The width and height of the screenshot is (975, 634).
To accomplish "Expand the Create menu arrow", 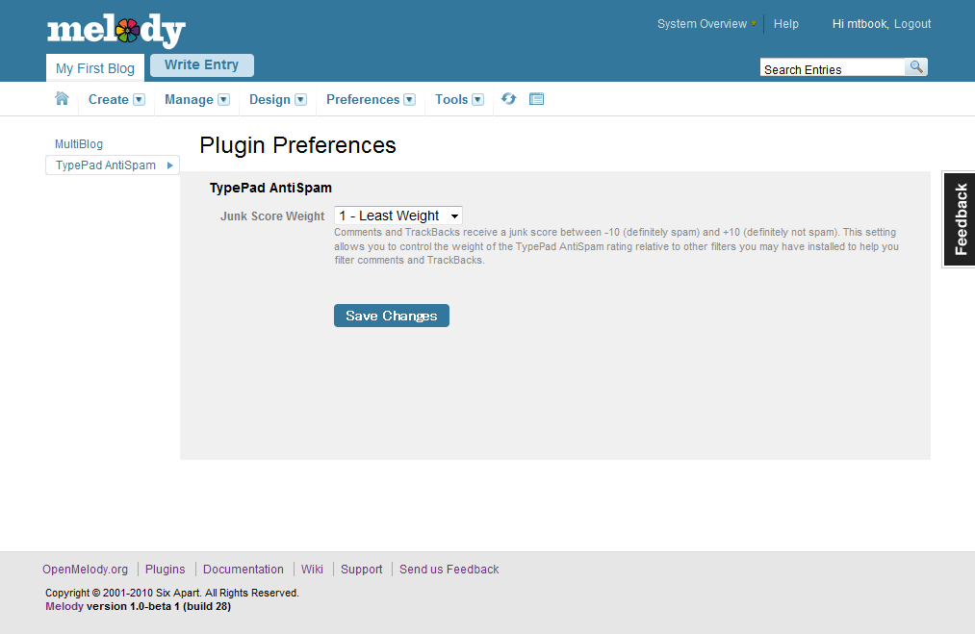I will click(140, 99).
